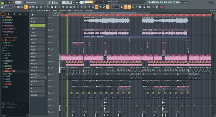Click the Play button in transport

coord(6,2)
